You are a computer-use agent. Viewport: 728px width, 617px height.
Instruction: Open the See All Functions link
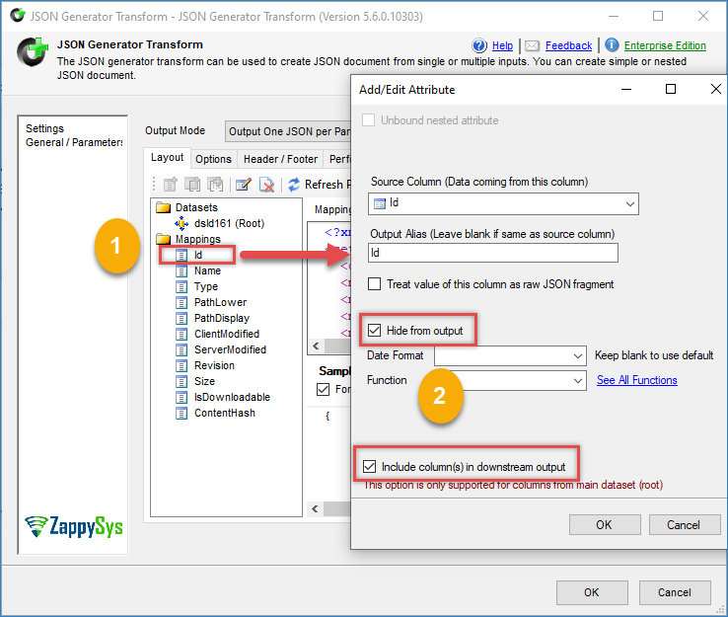pyautogui.click(x=637, y=380)
